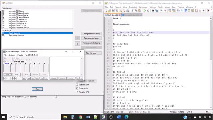Click the Print icon in Notepad++ toolbar
This screenshot has width=213, height=120.
pyautogui.click(x=128, y=11)
